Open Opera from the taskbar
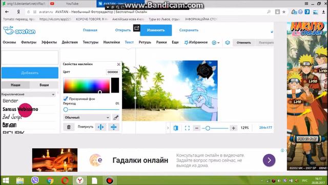This screenshot has width=328, height=185. [65, 180]
